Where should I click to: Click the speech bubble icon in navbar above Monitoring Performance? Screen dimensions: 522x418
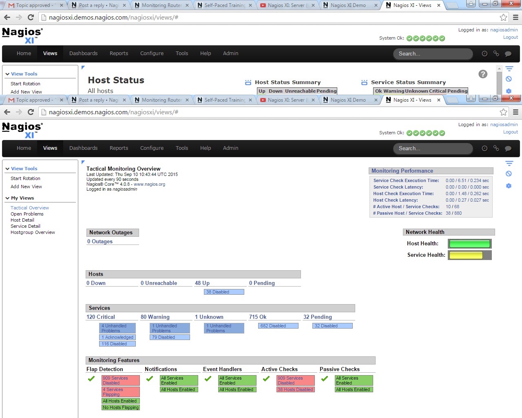pyautogui.click(x=508, y=148)
